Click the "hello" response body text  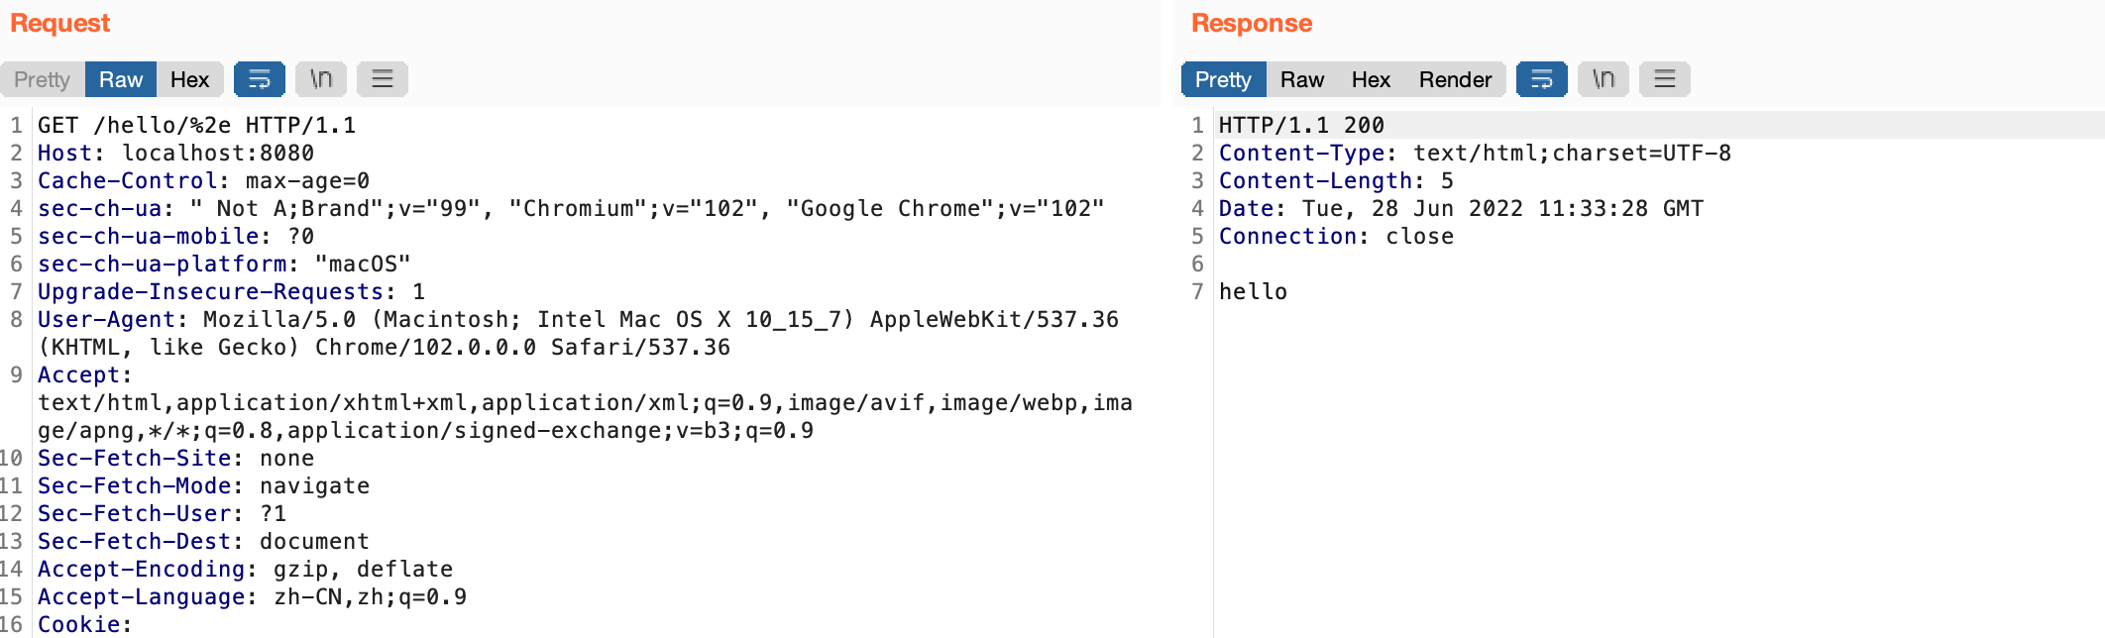pos(1253,292)
